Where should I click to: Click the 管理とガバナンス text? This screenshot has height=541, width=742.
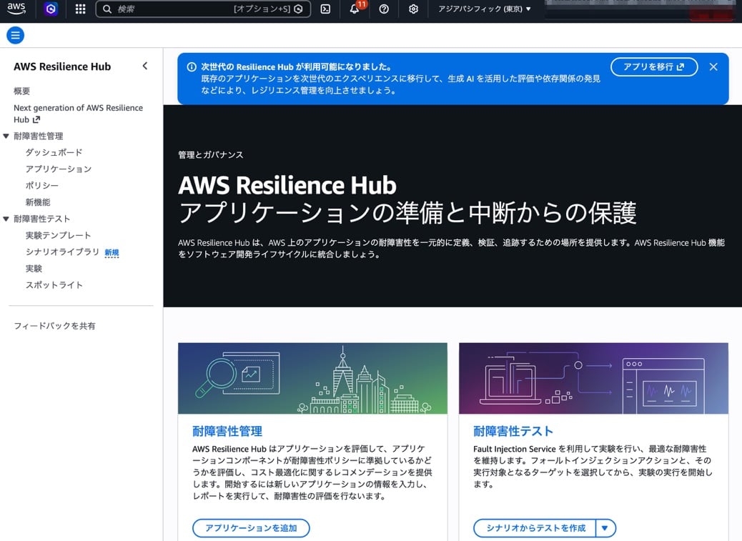[211, 154]
